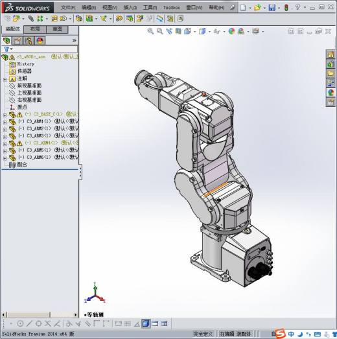Viewport: 337px width, 339px height.
Task: Click the Open file folder icon
Action: coord(257,8)
